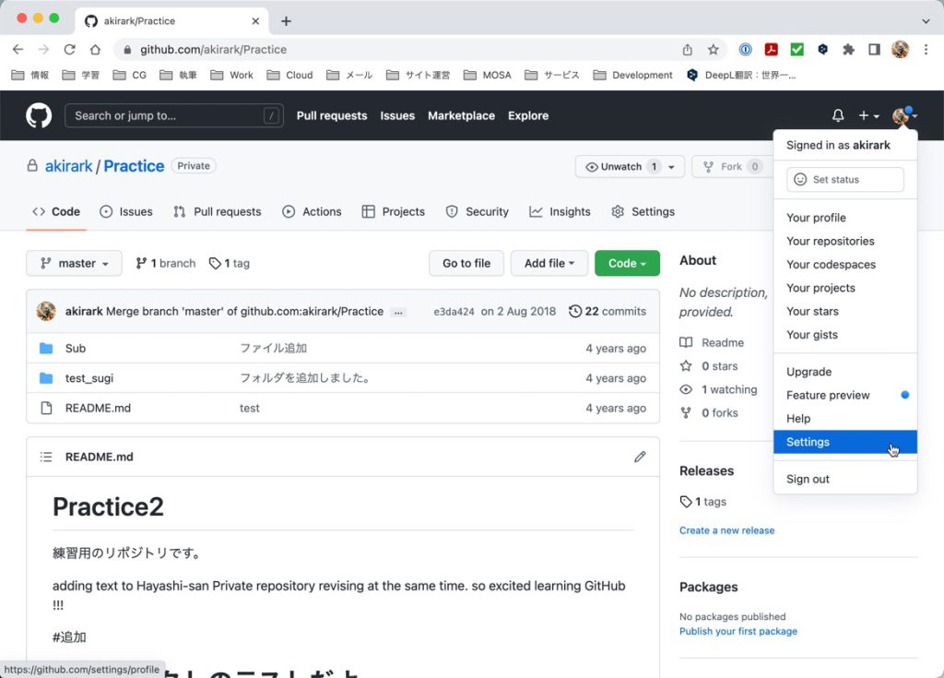Select the Issues repository tab
Viewport: 944px width, 678px height.
(x=125, y=211)
